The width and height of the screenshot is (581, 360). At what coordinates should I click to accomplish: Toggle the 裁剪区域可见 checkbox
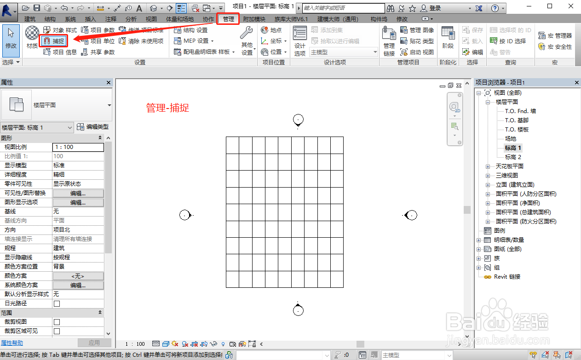click(x=57, y=331)
